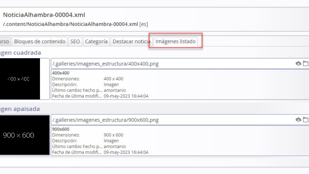
Task: Open the gallery folder icon for 400x400.png
Action: [305, 64]
